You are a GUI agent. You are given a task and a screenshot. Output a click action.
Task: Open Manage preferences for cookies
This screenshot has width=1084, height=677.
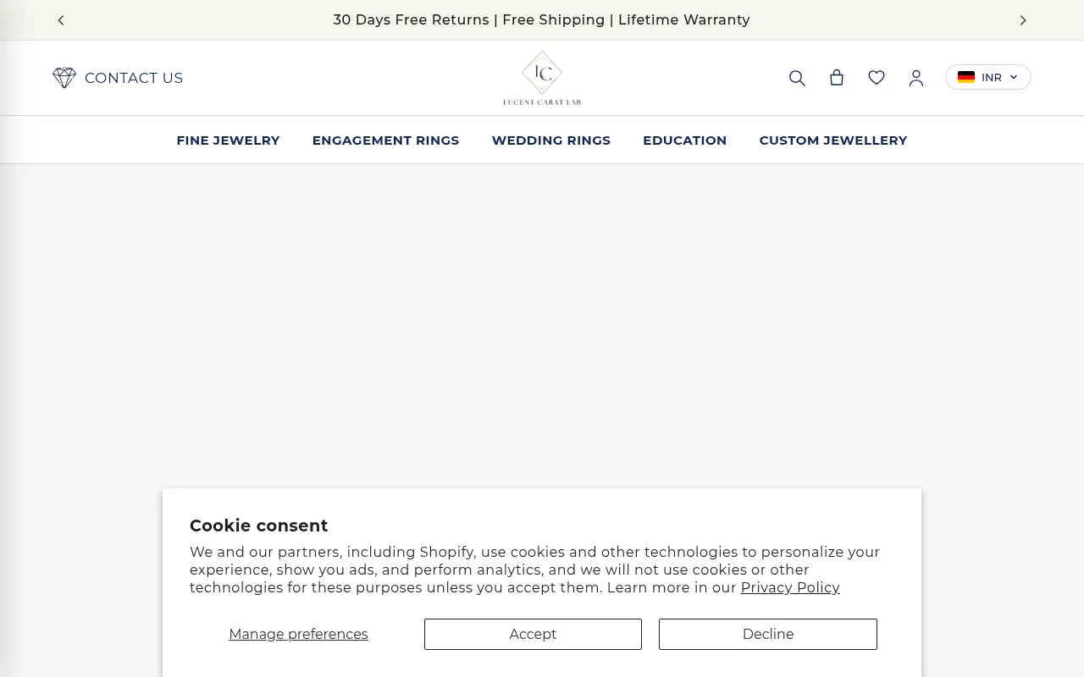(x=298, y=634)
